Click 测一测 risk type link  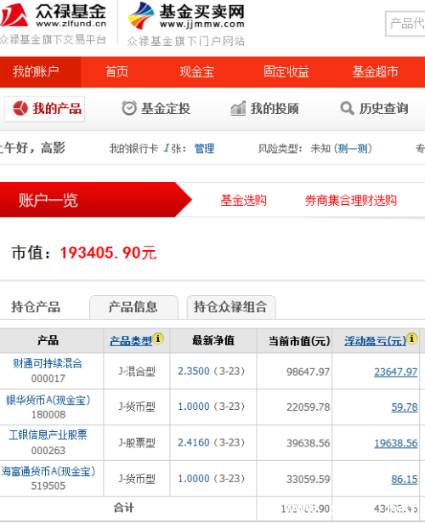pos(353,149)
